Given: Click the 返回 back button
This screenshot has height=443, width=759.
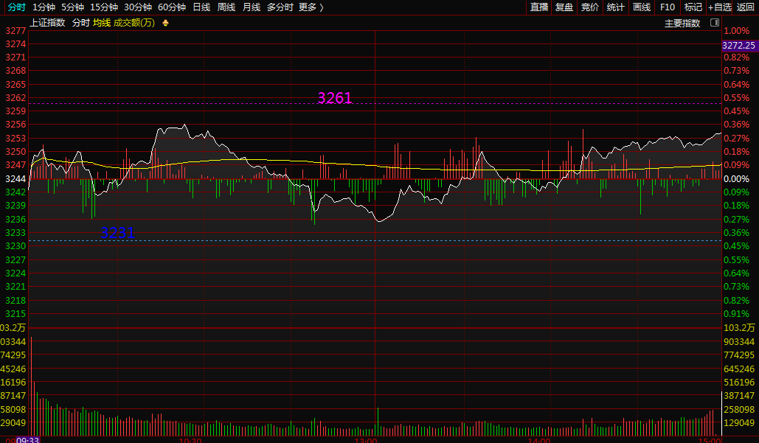Looking at the screenshot, I should tap(746, 7).
